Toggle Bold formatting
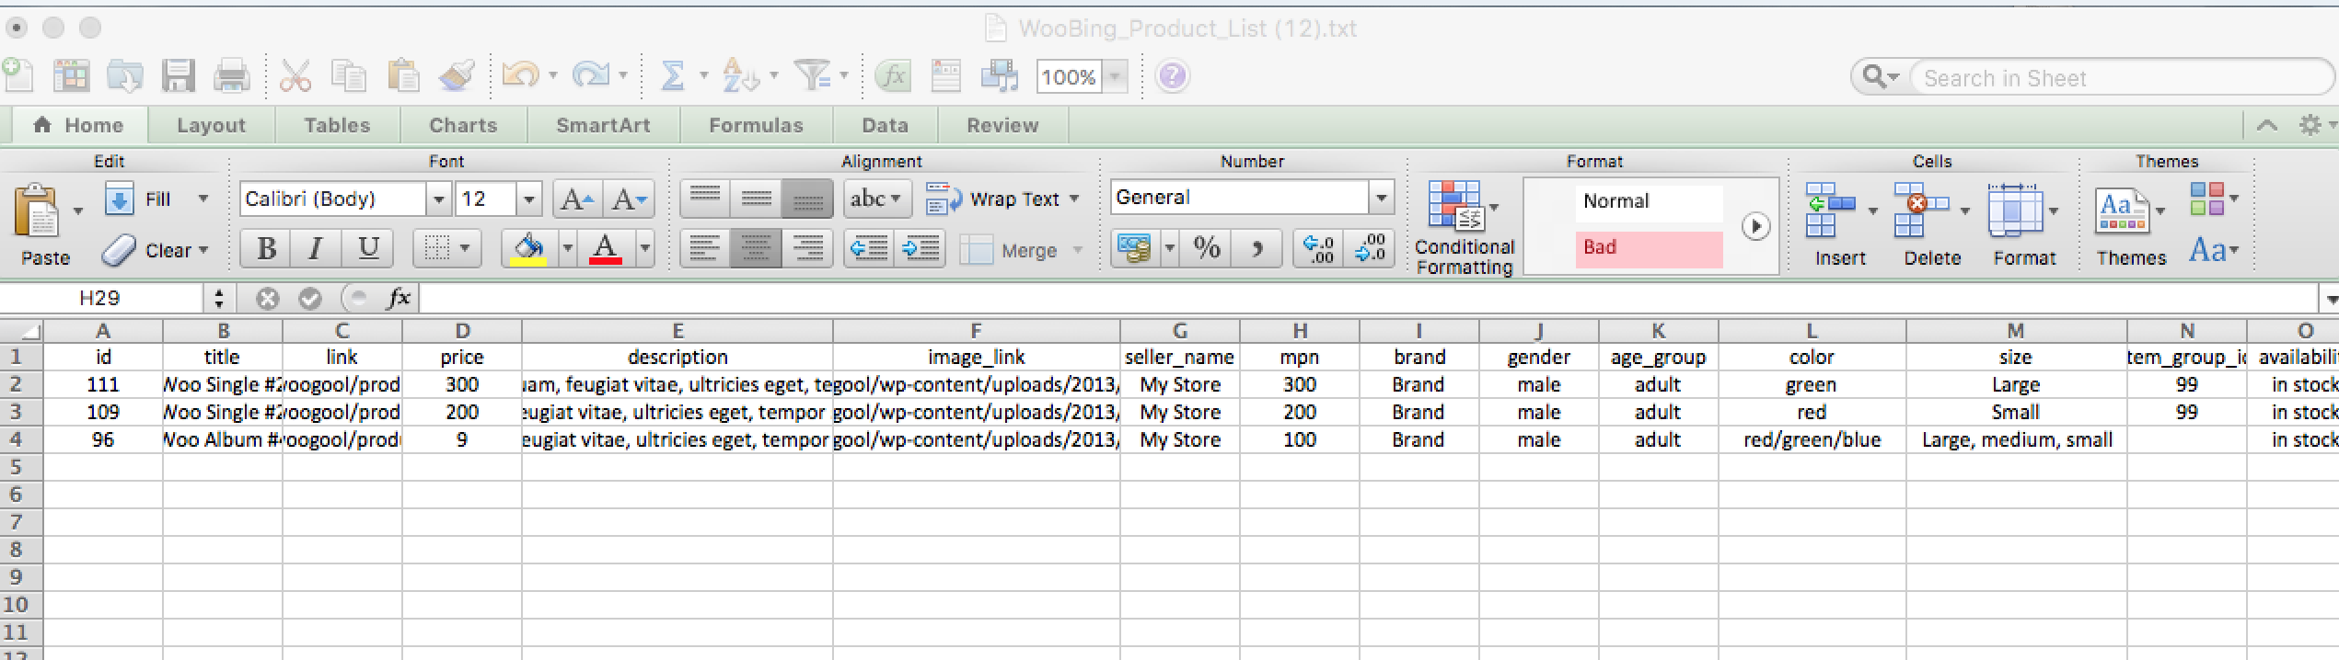 pos(266,248)
